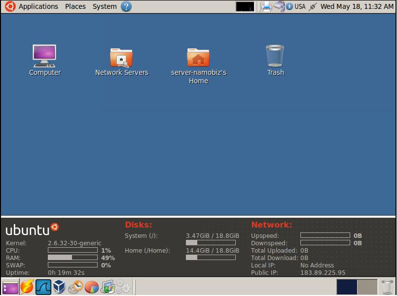Click the Network: heading
The width and height of the screenshot is (397, 296).
coord(272,225)
